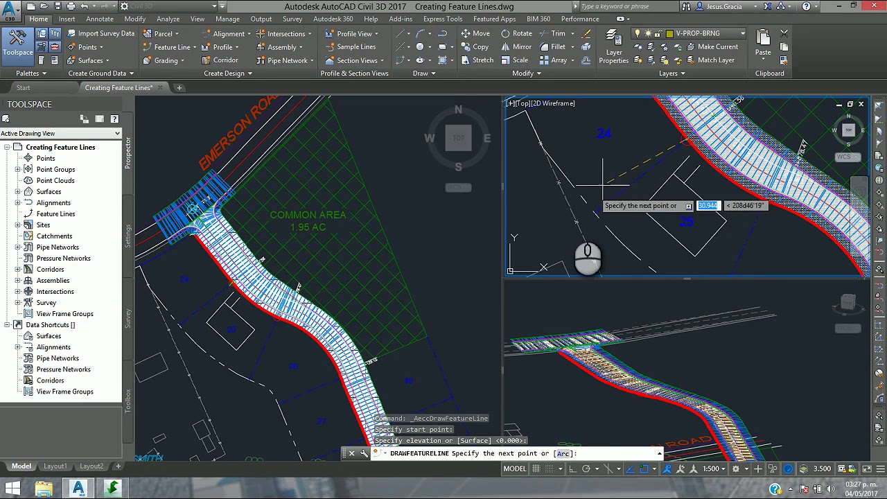Click the Toolspace help question-mark icon
Image resolution: width=887 pixels, height=499 pixels.
click(114, 119)
